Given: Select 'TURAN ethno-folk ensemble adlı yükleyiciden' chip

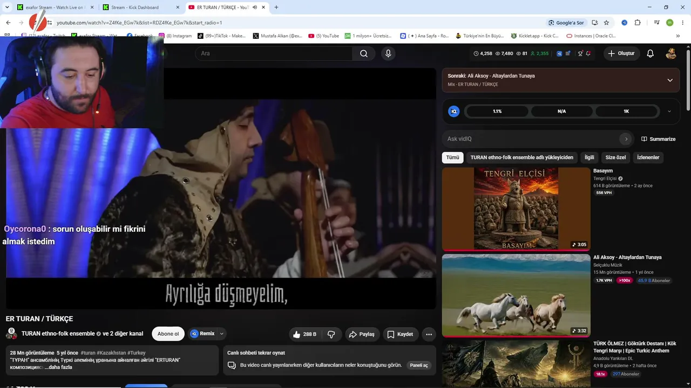Looking at the screenshot, I should (522, 157).
